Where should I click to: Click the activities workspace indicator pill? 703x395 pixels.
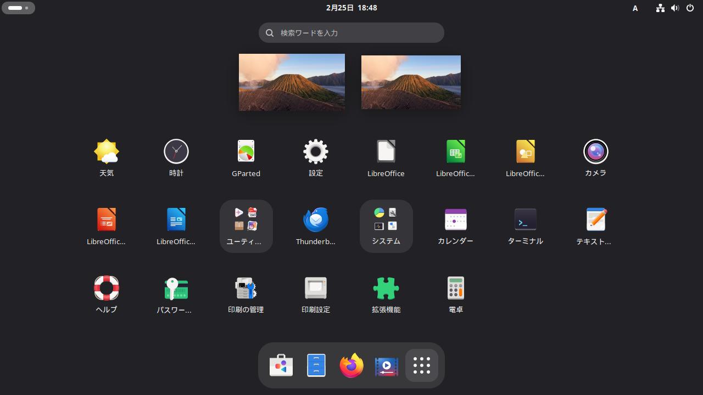[x=18, y=8]
